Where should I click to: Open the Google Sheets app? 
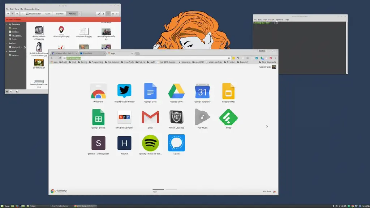[x=98, y=119]
